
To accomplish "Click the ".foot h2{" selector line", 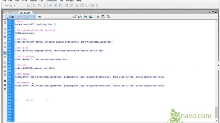I will pos(21,39).
